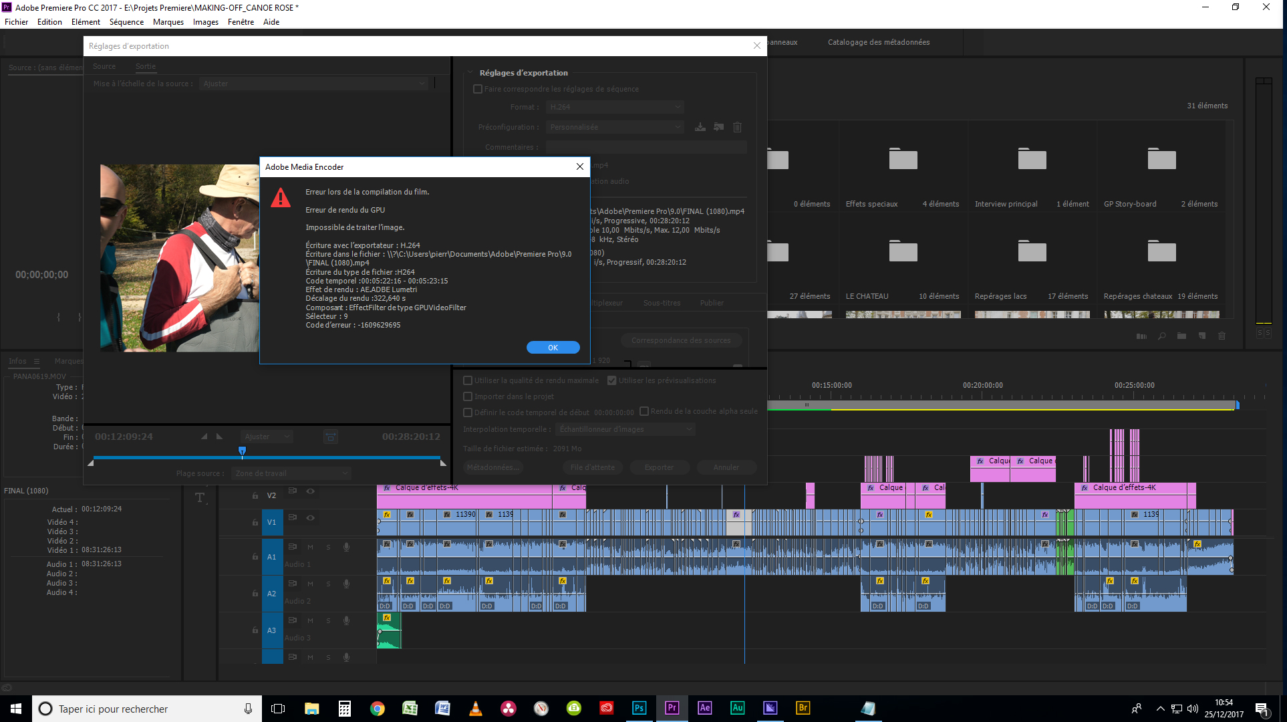Move the export preview playhead marker
Image resolution: width=1287 pixels, height=722 pixels.
coord(243,451)
